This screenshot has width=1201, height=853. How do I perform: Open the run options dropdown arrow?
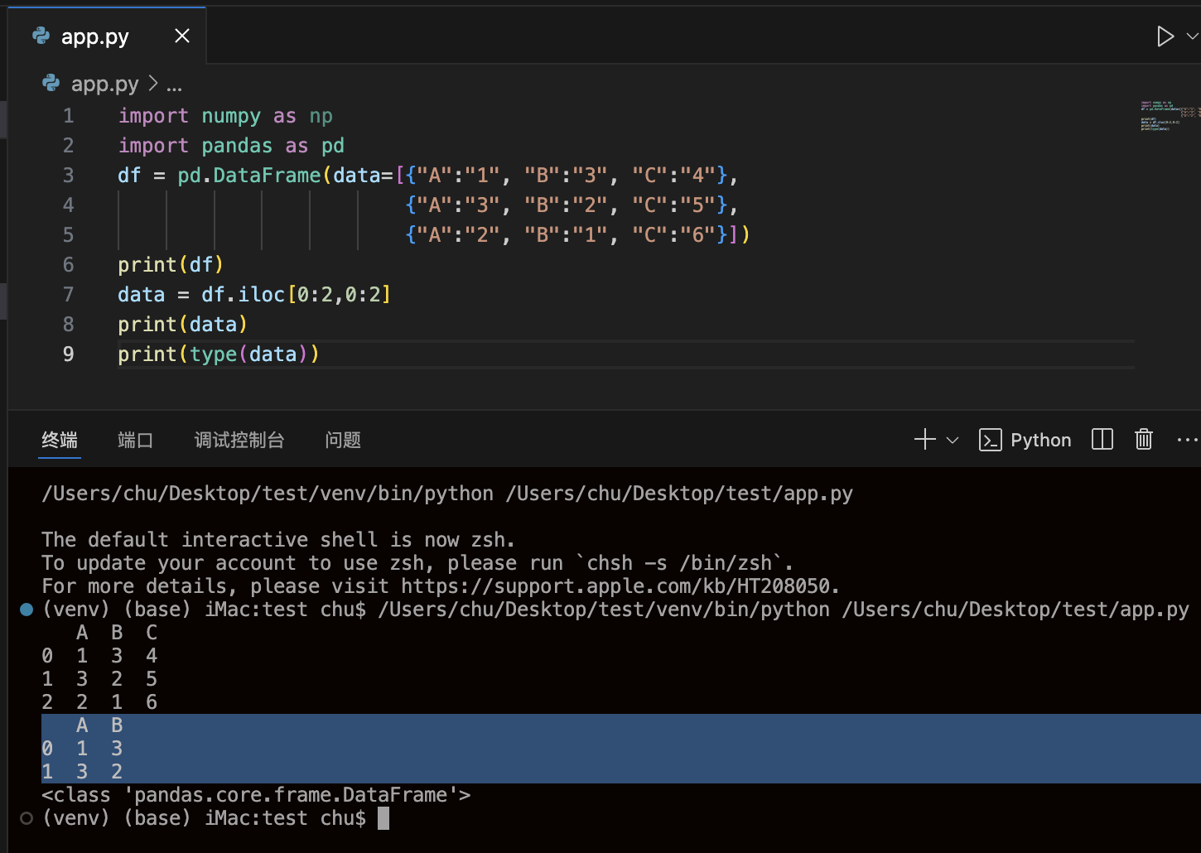click(1192, 36)
